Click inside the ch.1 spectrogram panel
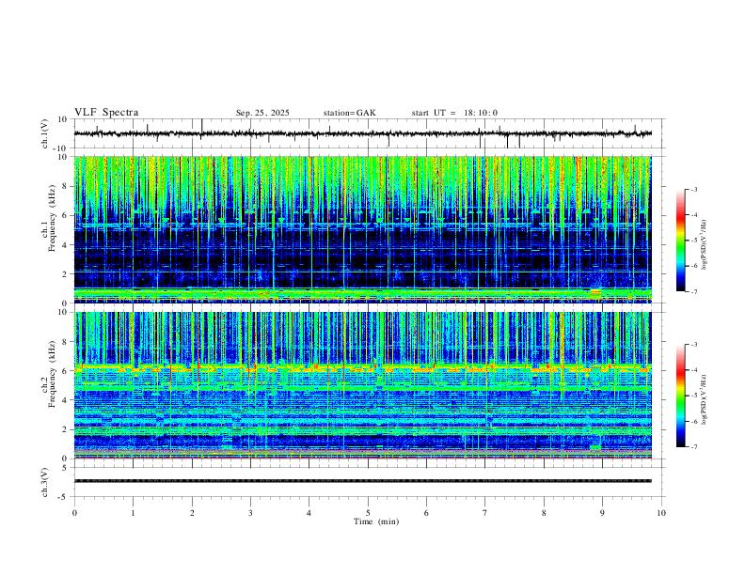 pos(363,229)
